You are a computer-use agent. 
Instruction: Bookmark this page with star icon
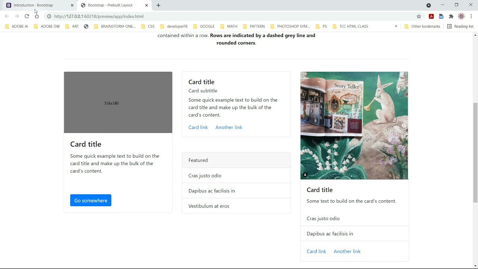click(419, 16)
